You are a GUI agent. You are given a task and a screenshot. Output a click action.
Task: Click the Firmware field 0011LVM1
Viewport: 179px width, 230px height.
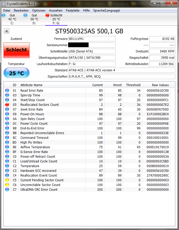click(92, 39)
